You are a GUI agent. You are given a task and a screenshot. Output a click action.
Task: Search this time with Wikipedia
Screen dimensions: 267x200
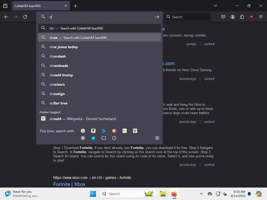coord(135,131)
